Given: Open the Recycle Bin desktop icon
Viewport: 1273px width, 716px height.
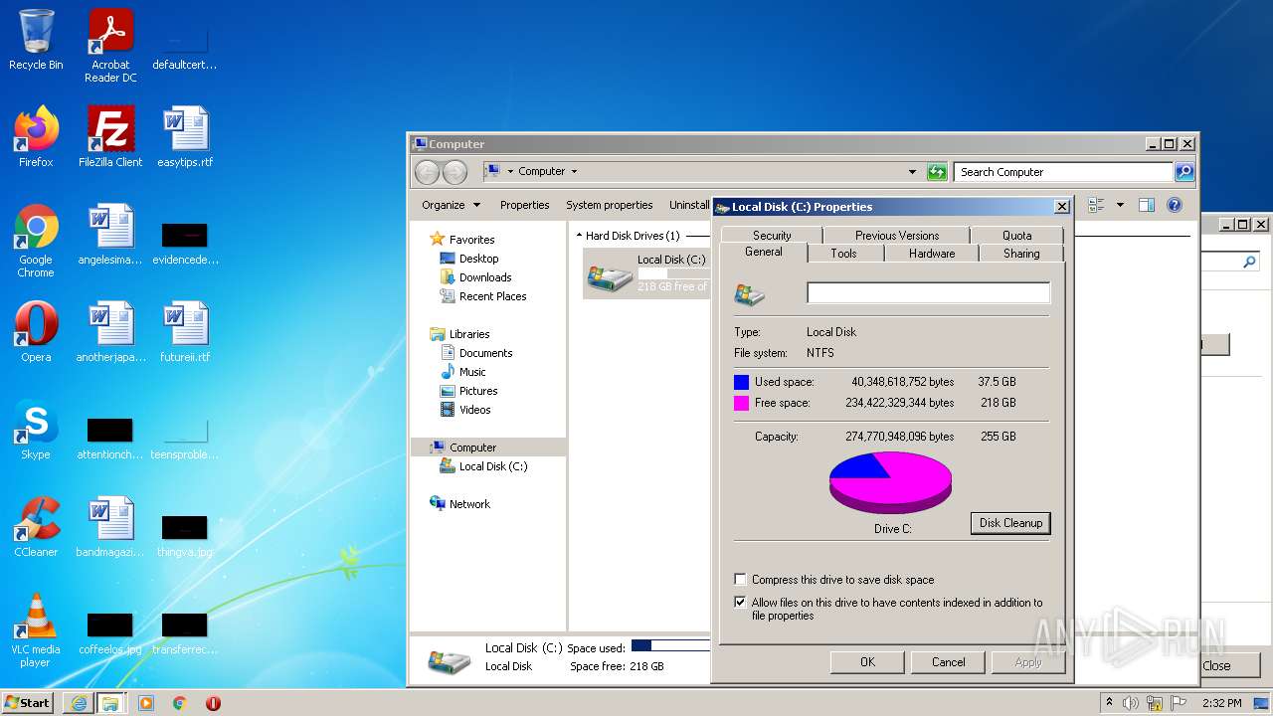Looking at the screenshot, I should tap(36, 40).
